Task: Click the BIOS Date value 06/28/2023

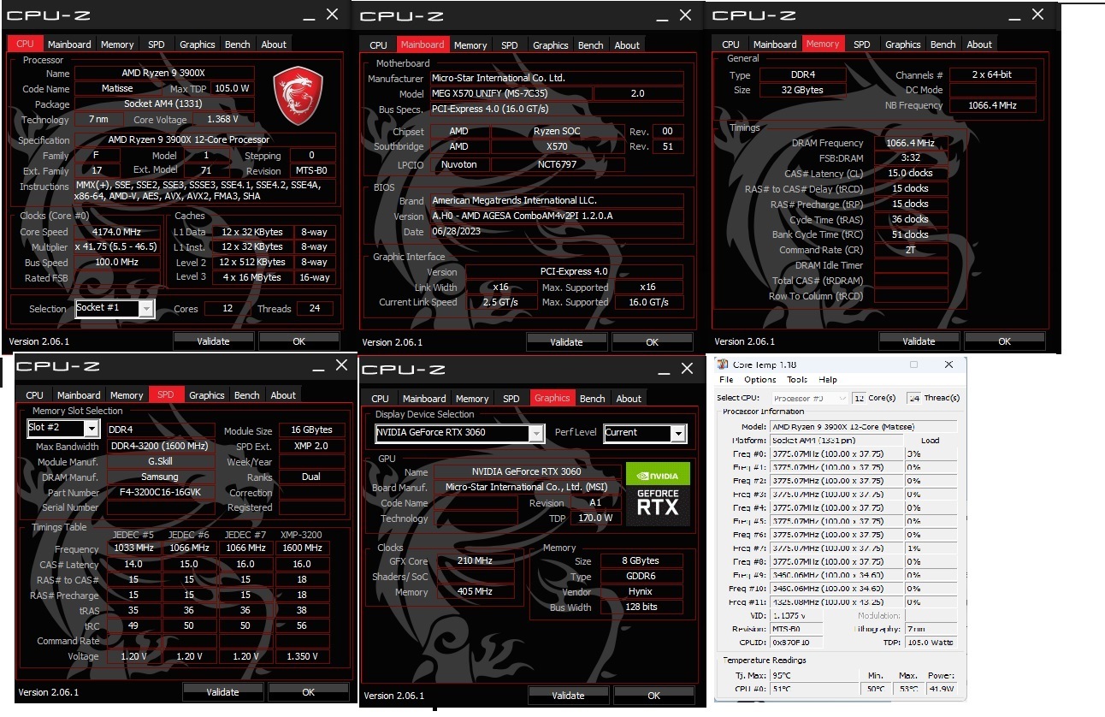Action: (556, 232)
